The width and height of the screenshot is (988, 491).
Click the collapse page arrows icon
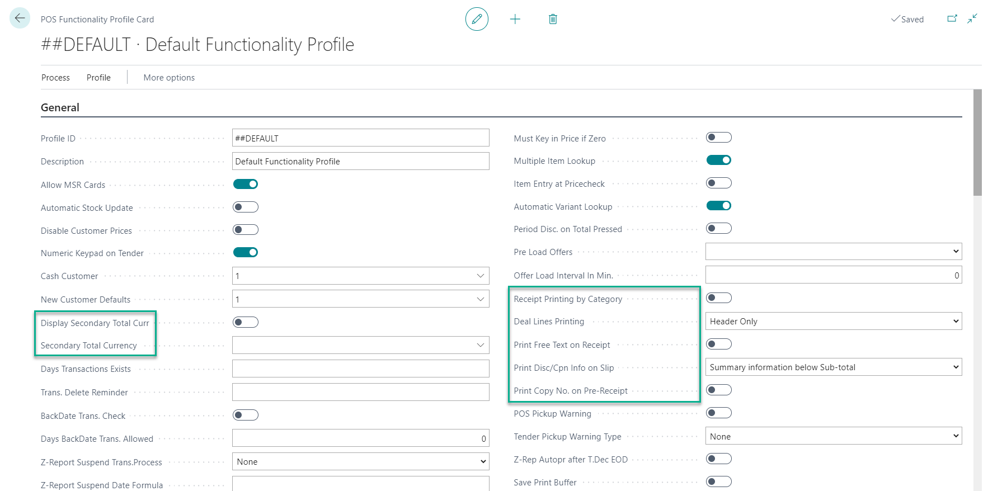pyautogui.click(x=972, y=18)
